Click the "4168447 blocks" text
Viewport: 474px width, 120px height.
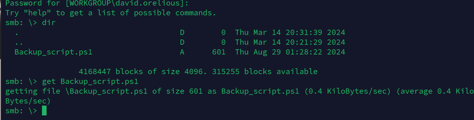pos(111,72)
